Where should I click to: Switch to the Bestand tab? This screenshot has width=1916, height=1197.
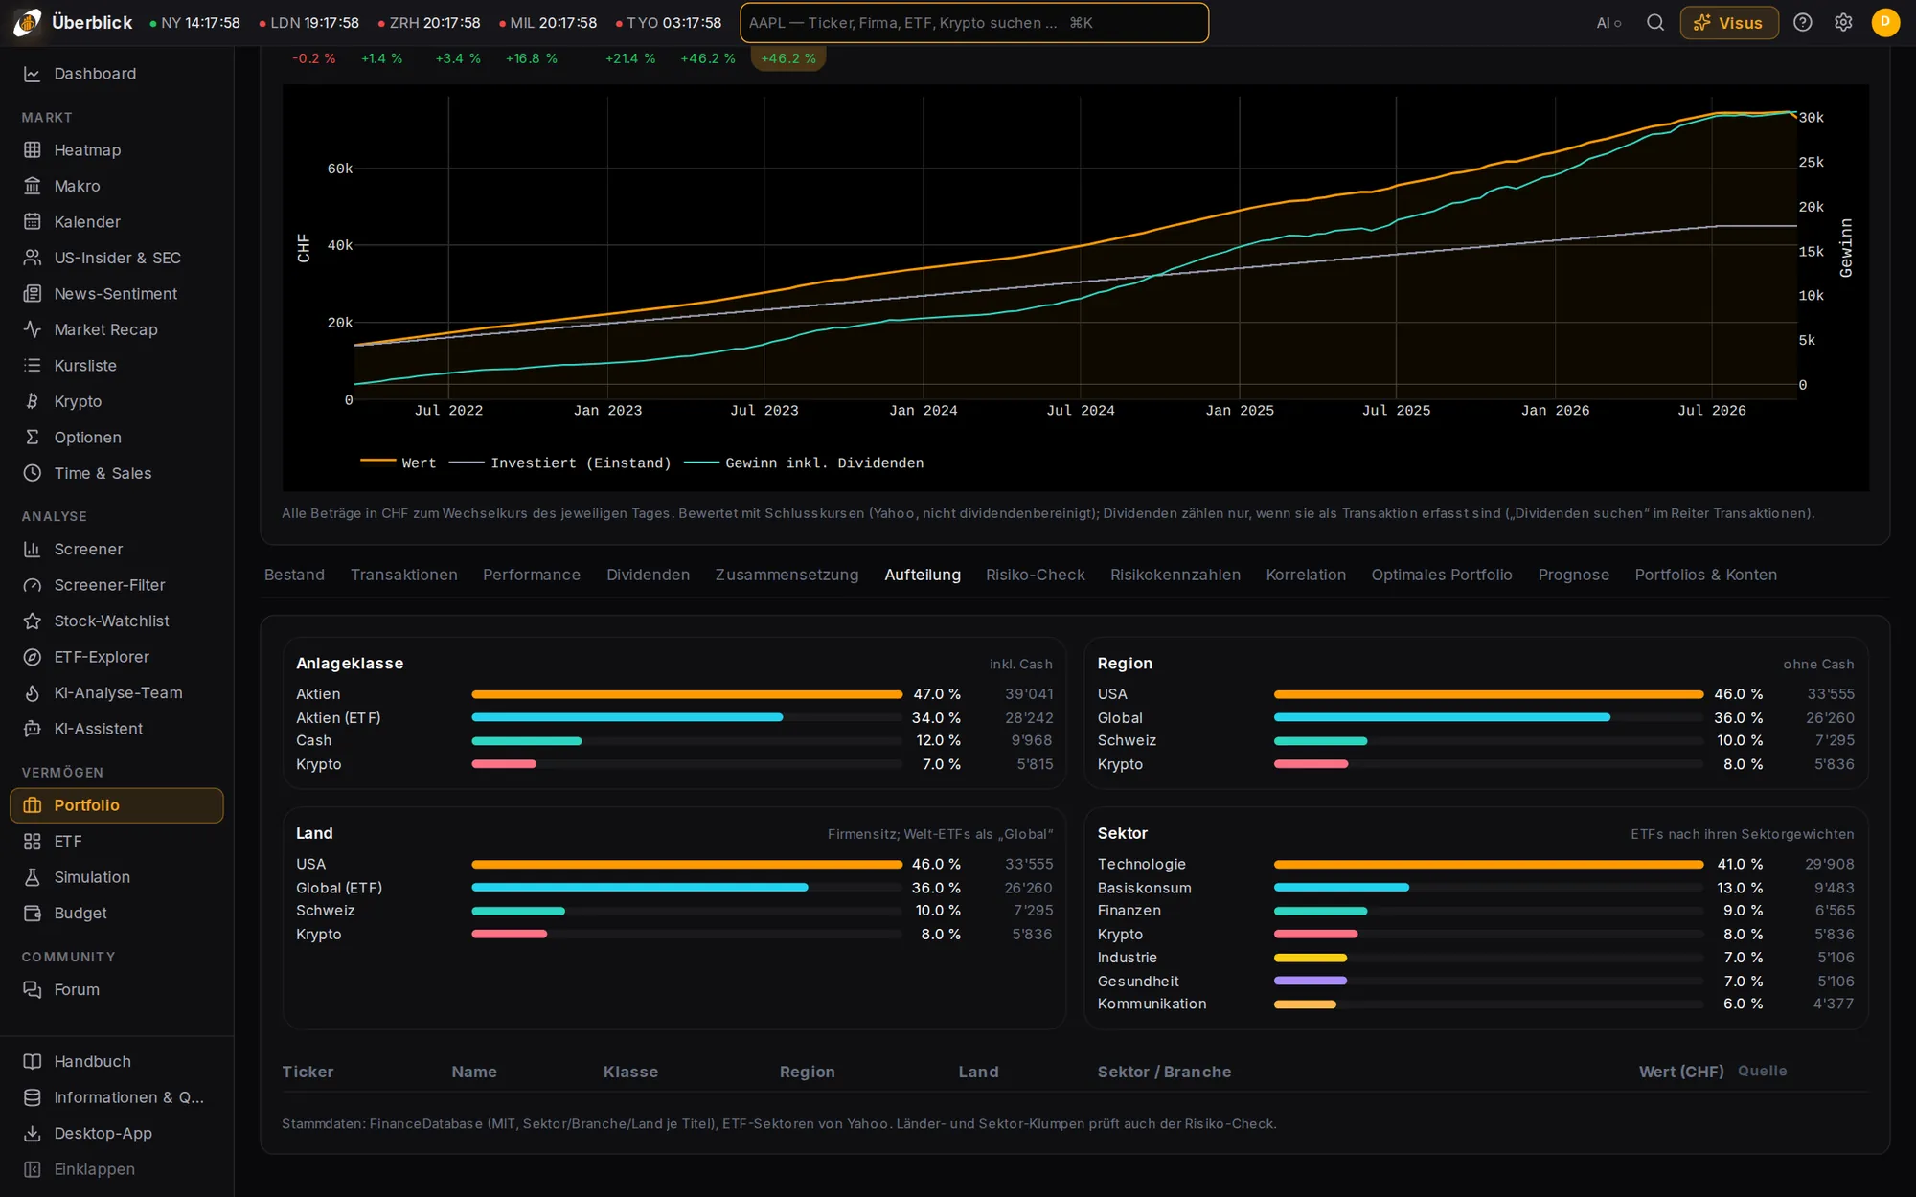coord(294,575)
